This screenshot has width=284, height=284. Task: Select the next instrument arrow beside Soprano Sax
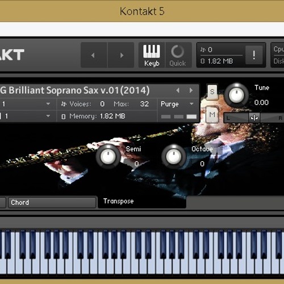[191, 90]
